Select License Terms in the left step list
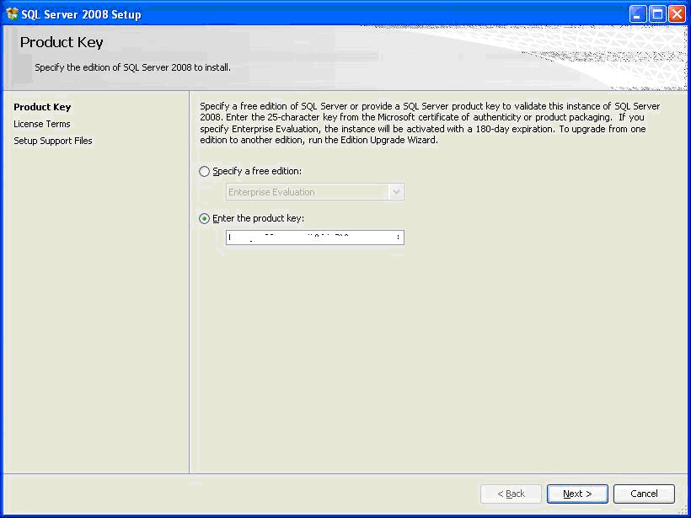Viewport: 691px width, 518px height. [x=42, y=124]
